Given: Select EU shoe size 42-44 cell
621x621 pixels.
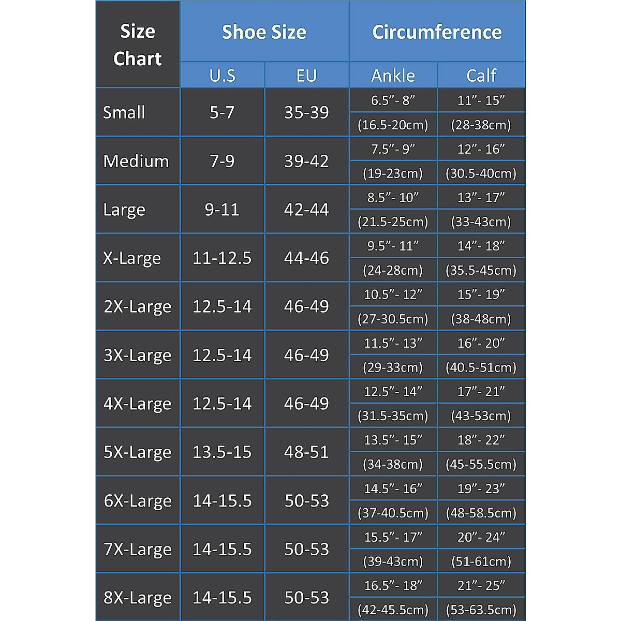Looking at the screenshot, I should pos(306,210).
